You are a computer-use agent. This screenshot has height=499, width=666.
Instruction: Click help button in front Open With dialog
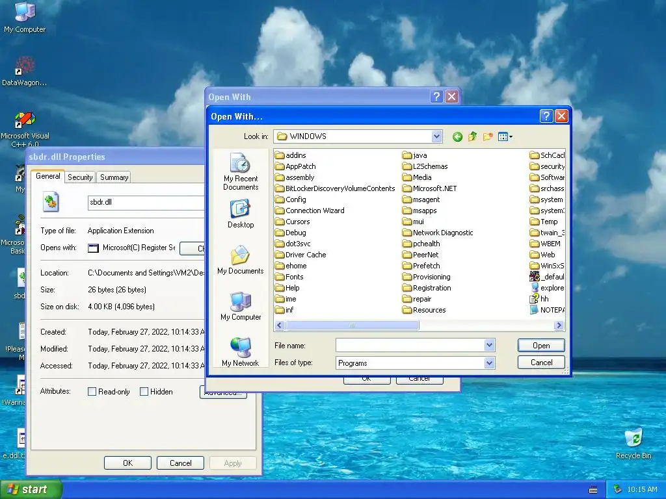pos(546,116)
